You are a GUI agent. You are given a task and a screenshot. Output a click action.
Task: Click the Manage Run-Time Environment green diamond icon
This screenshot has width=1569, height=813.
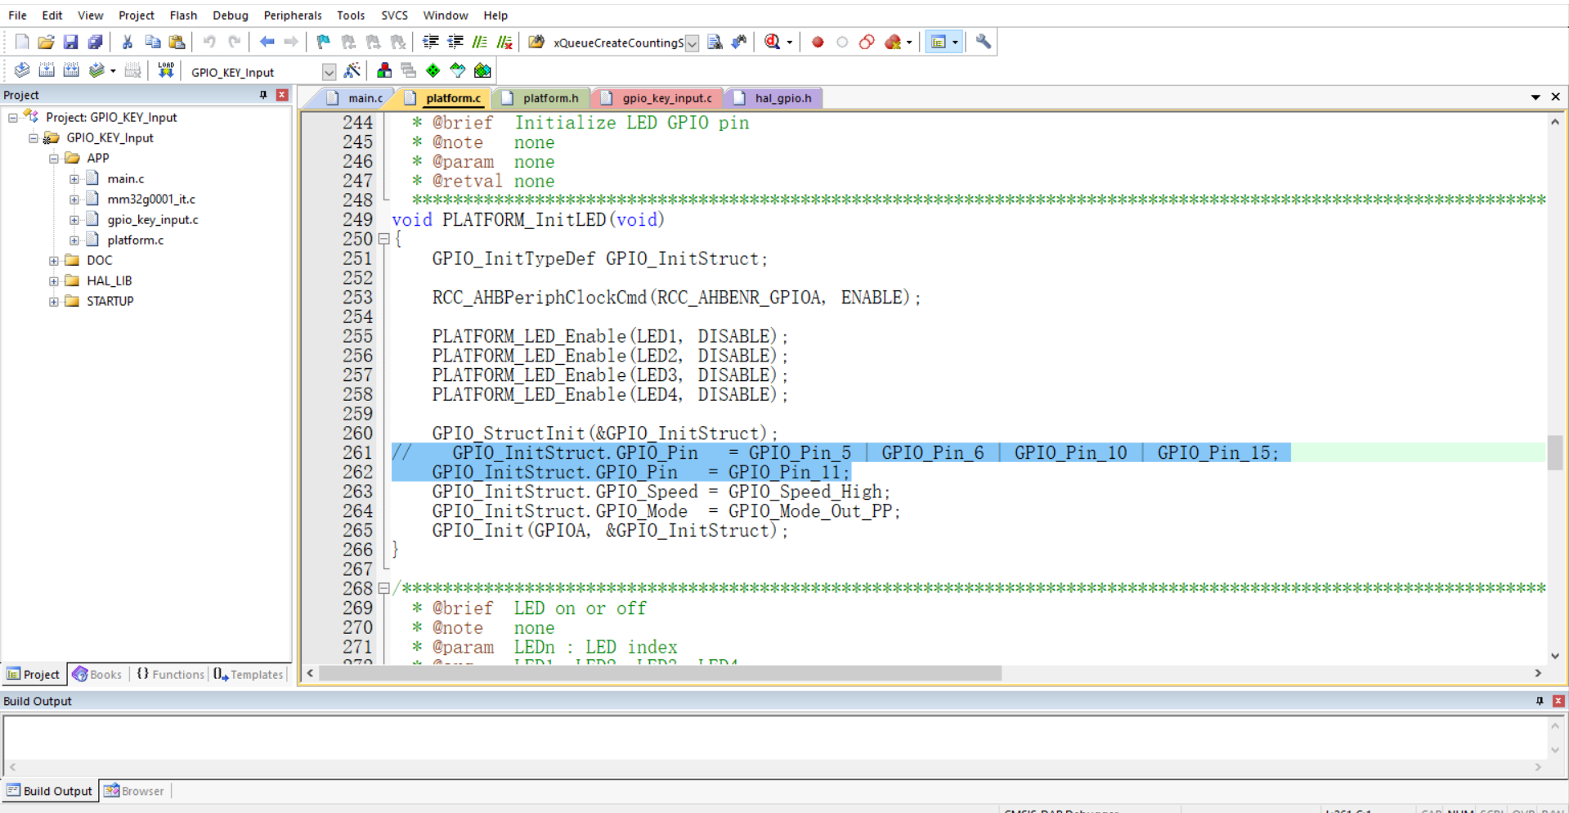pyautogui.click(x=433, y=71)
